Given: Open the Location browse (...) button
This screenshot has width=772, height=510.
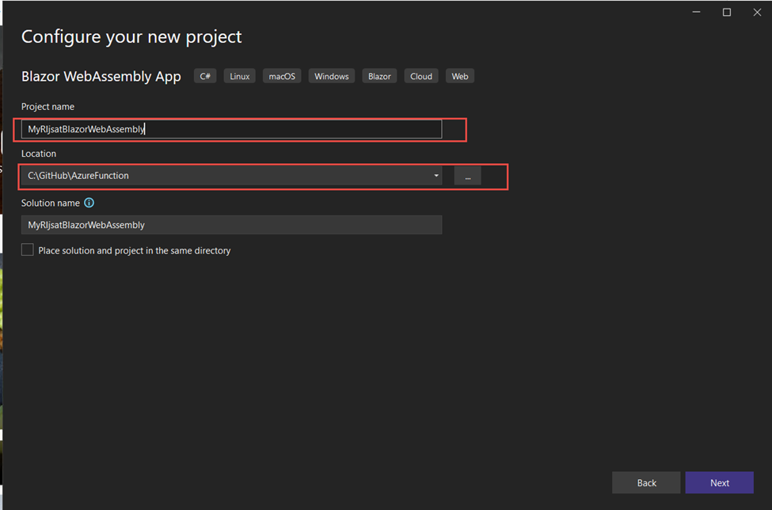Looking at the screenshot, I should pos(467,176).
